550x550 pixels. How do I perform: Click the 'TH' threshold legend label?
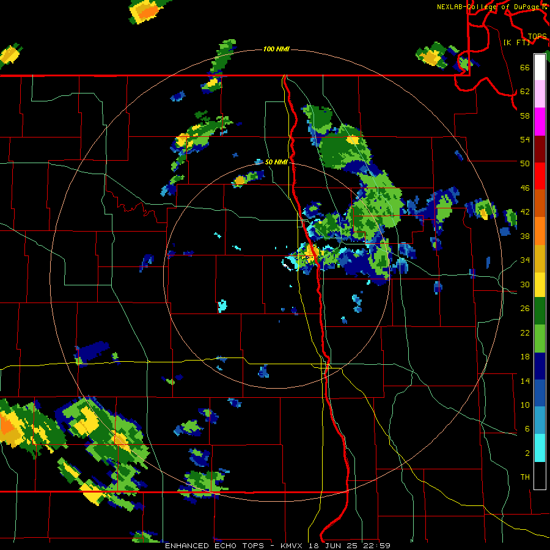point(525,477)
